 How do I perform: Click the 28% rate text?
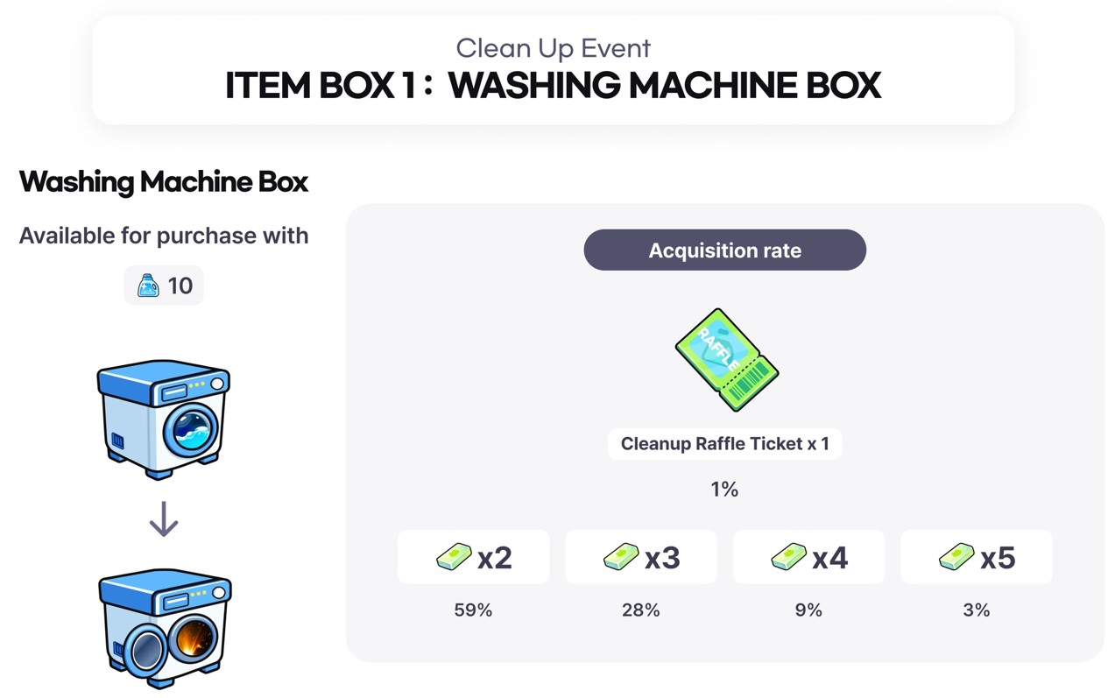click(640, 610)
